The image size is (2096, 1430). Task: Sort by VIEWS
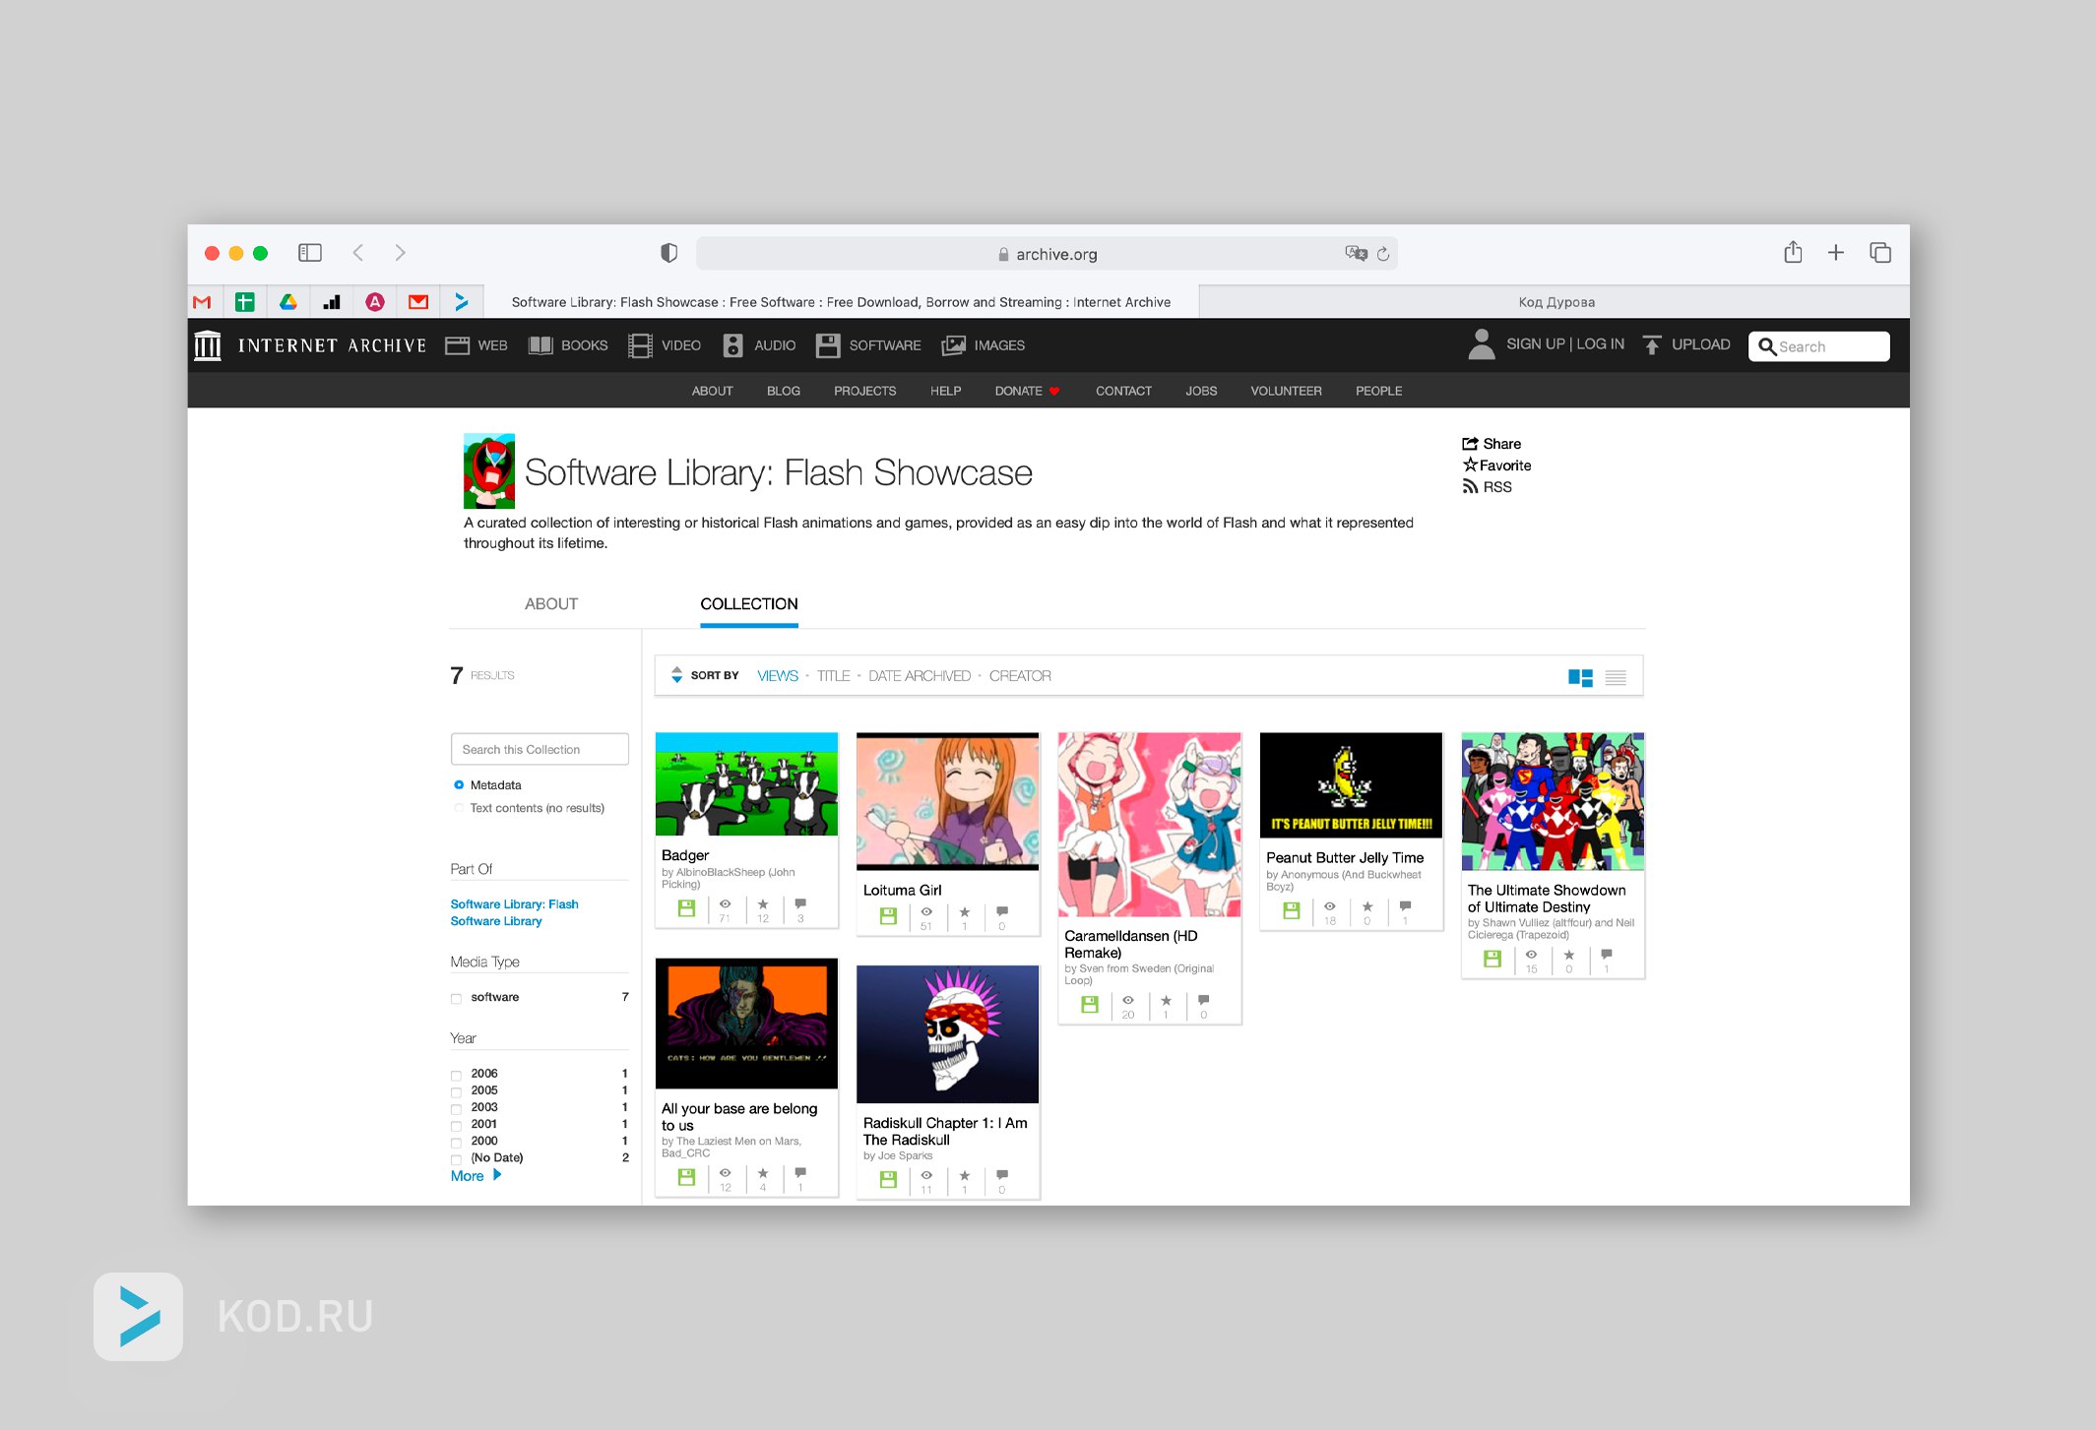[x=778, y=676]
